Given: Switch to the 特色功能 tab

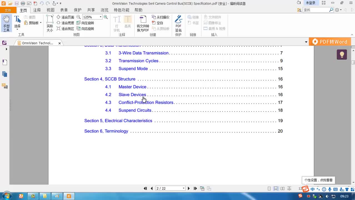Looking at the screenshot, I should click(122, 10).
